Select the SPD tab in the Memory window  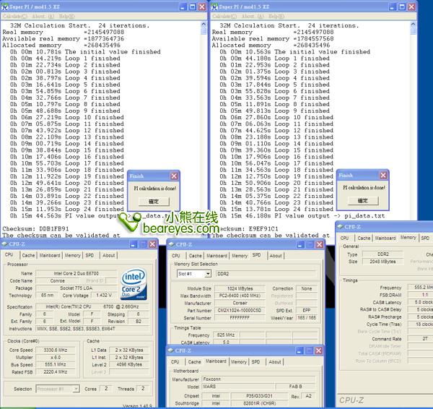(x=425, y=238)
